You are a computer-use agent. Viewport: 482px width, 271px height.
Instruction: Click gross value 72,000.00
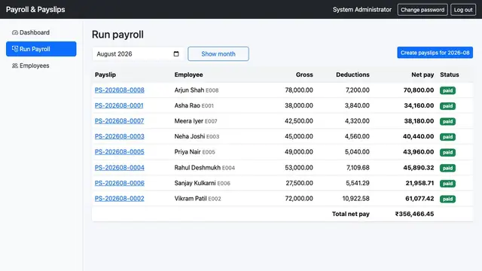pos(299,199)
